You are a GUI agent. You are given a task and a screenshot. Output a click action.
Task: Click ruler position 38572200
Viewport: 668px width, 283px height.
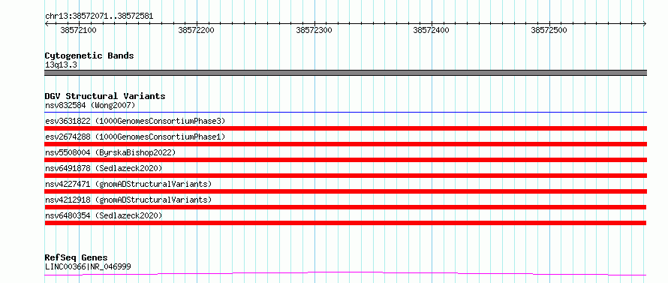coord(196,30)
